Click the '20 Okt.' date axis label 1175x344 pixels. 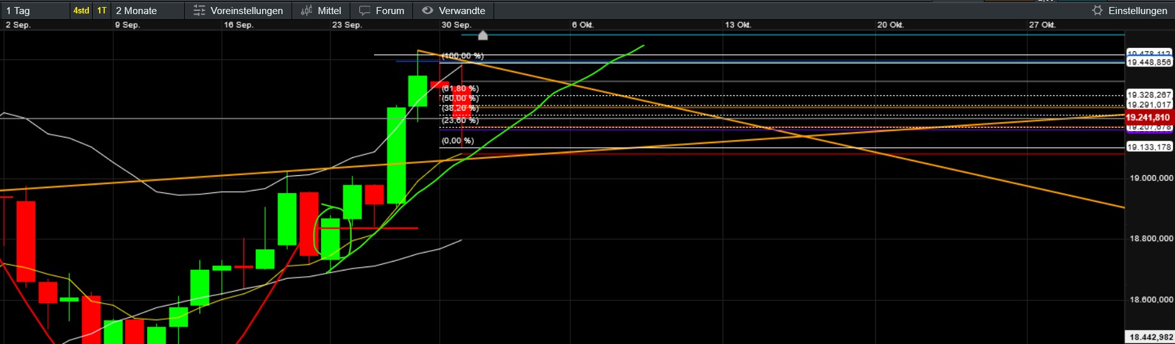[891, 25]
